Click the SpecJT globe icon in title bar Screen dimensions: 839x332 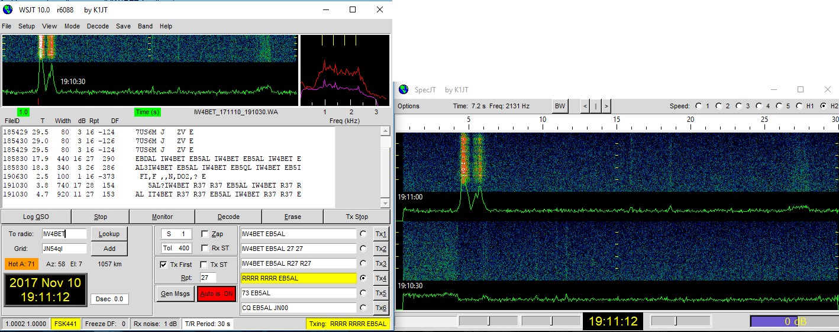(x=404, y=89)
